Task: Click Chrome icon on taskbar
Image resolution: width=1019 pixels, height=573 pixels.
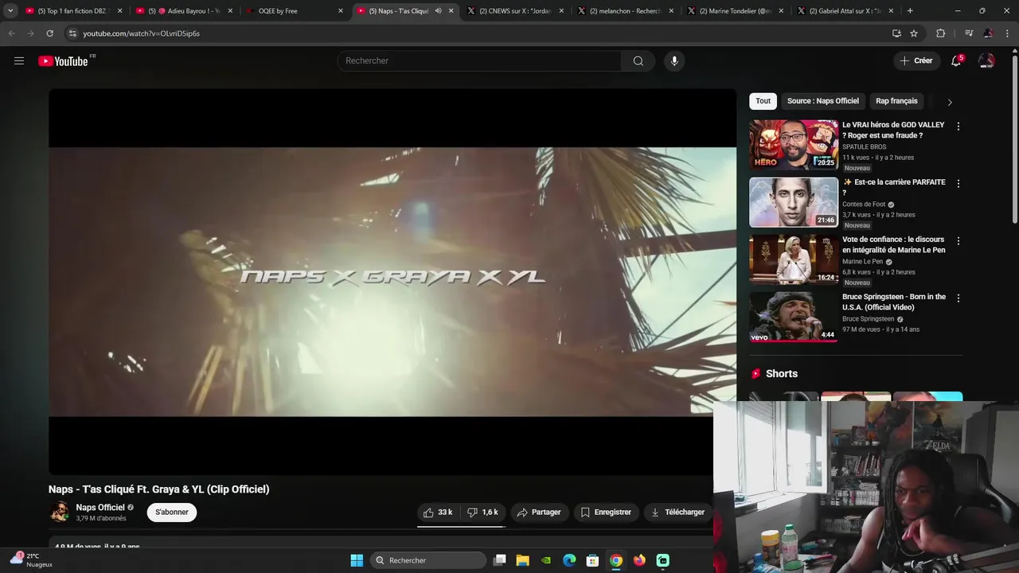Action: (616, 560)
